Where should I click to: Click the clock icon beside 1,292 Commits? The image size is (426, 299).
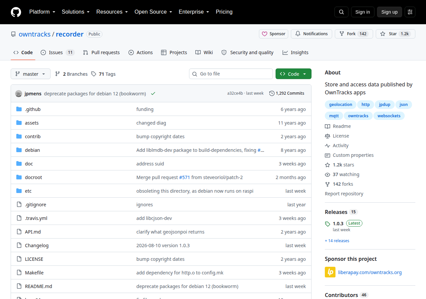pos(272,93)
